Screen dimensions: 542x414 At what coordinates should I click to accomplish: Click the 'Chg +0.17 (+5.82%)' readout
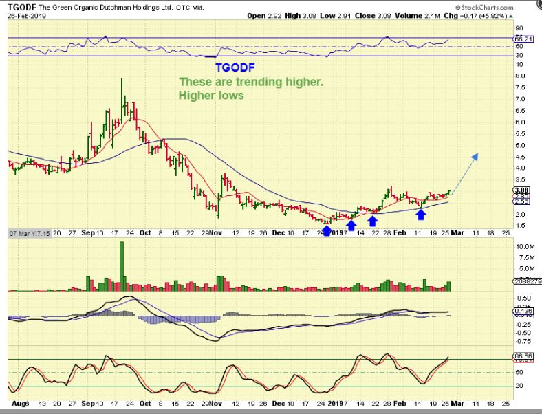[476, 16]
